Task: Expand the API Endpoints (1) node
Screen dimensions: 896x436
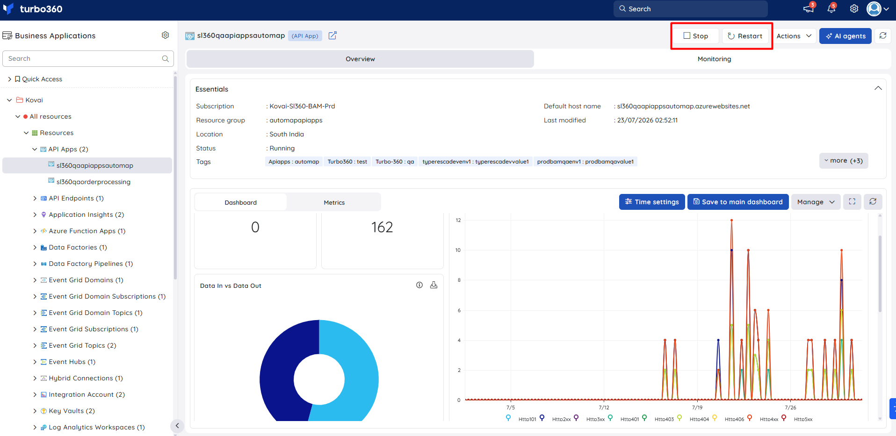Action: pyautogui.click(x=35, y=198)
